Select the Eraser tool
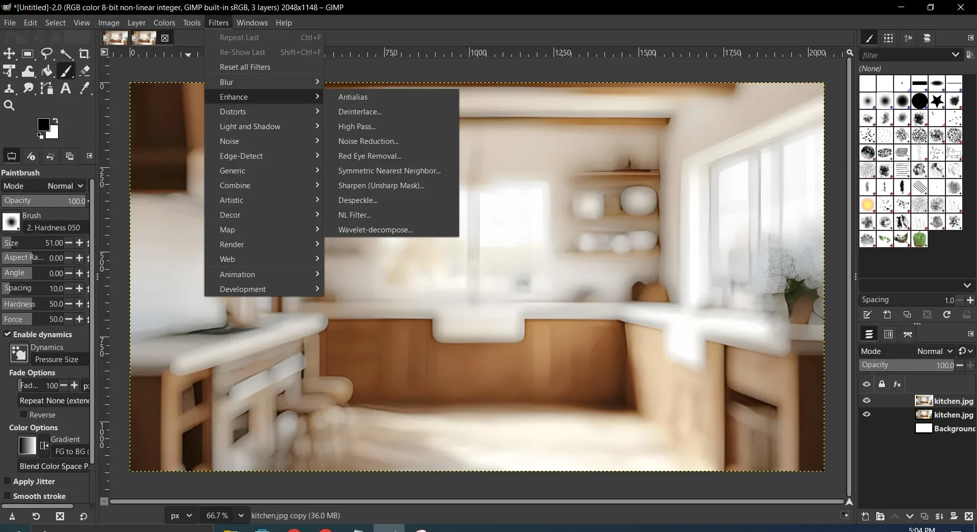Image resolution: width=977 pixels, height=532 pixels. (84, 71)
